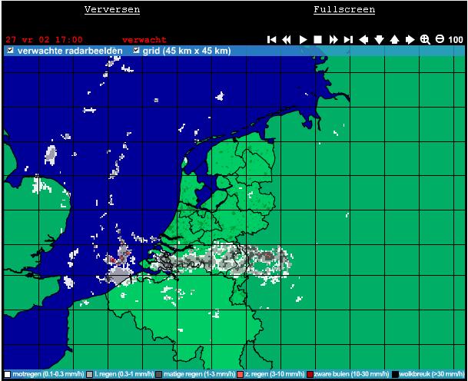Image resolution: width=468 pixels, height=381 pixels.
Task: Jump to last radar frame
Action: 348,40
